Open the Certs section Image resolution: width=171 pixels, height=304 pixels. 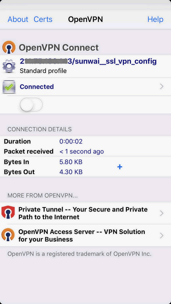click(x=43, y=19)
